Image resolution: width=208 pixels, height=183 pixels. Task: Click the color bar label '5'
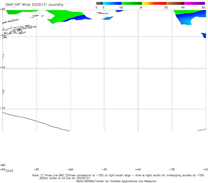[x=103, y=7]
